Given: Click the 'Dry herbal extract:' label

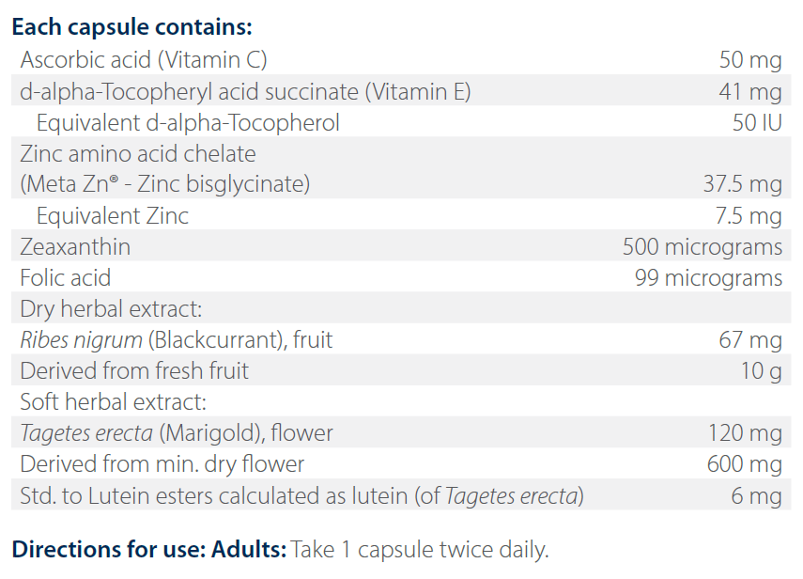Looking at the screenshot, I should [x=112, y=308].
